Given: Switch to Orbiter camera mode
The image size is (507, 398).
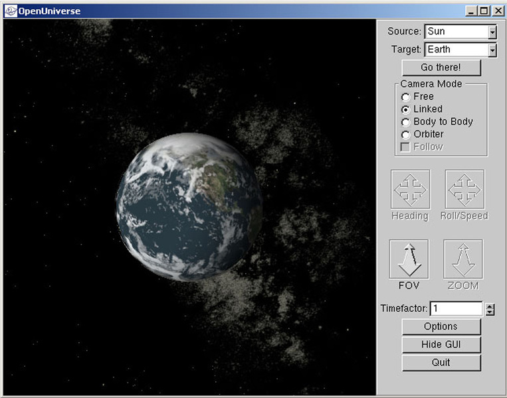Looking at the screenshot, I should tap(405, 135).
